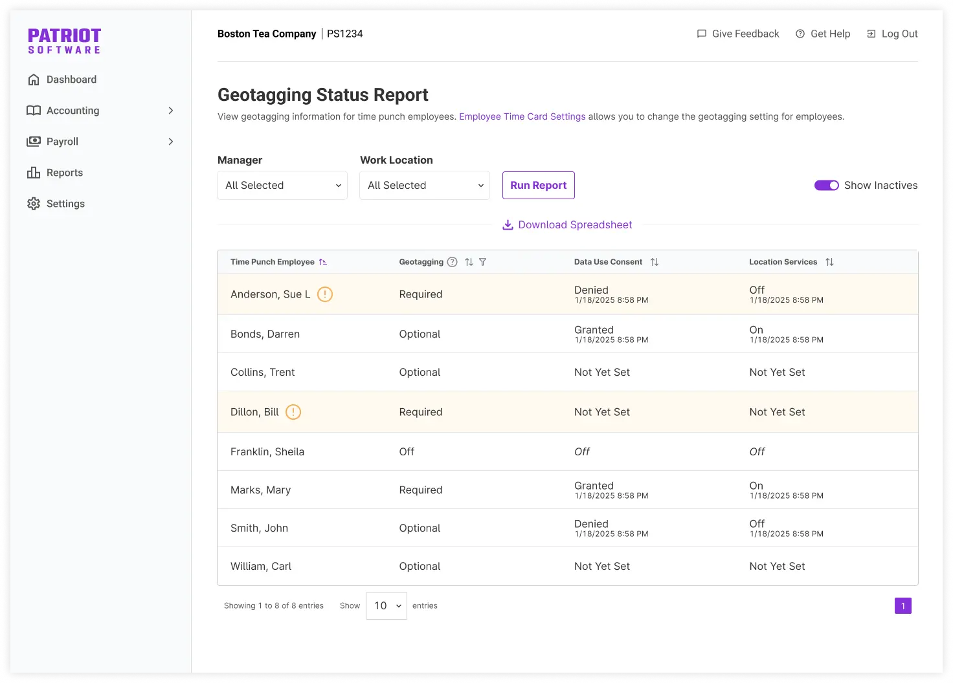This screenshot has height=683, width=953.
Task: Open the Work Location dropdown
Action: [x=425, y=186]
